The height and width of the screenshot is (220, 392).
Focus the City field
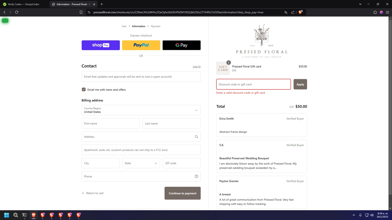coord(100,163)
